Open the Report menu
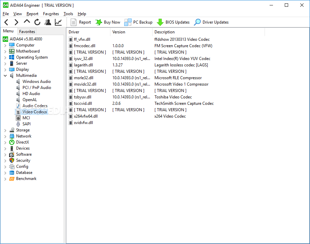Viewport: 310px width, 244px height. [x=32, y=14]
